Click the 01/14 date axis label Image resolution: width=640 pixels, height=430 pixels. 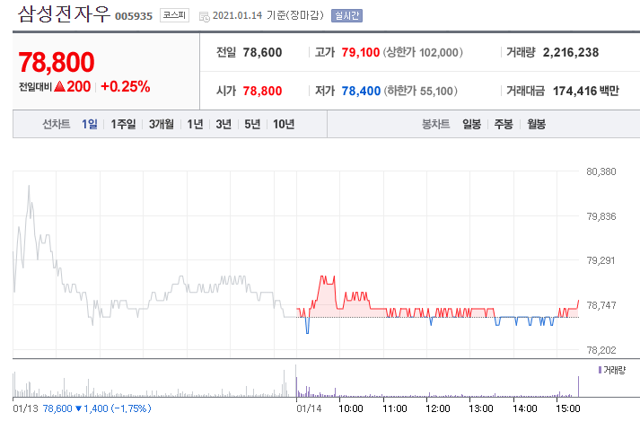(309, 408)
